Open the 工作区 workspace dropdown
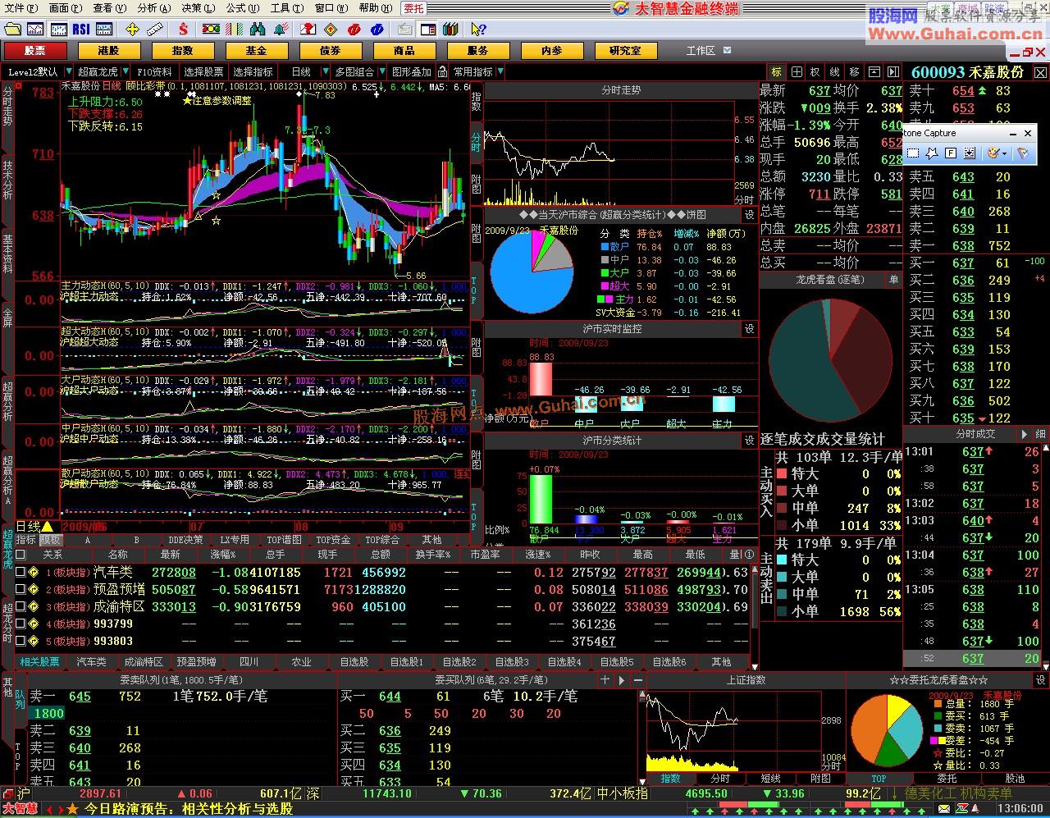The width and height of the screenshot is (1050, 818). point(728,50)
